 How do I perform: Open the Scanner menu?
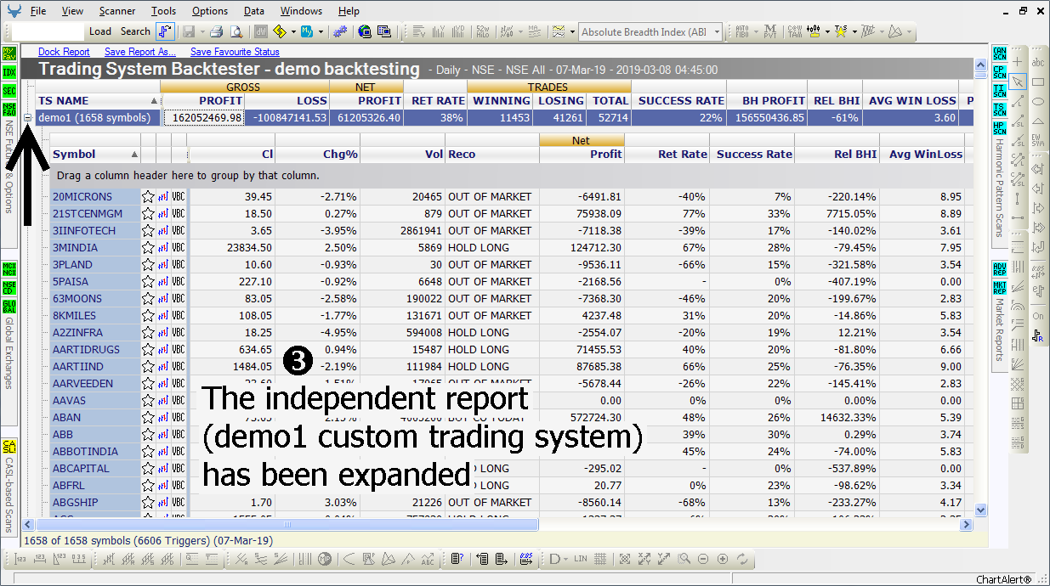[x=116, y=11]
